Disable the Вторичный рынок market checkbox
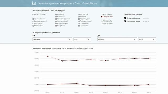 (x=125, y=18)
